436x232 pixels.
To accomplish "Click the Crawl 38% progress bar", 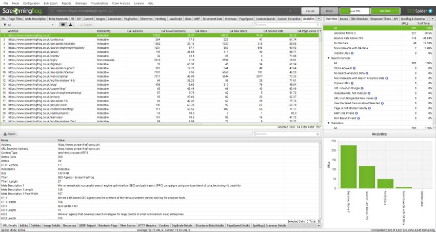I will [354, 11].
